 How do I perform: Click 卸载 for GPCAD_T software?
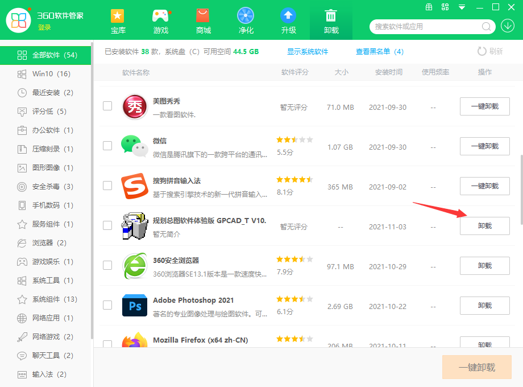coord(485,226)
